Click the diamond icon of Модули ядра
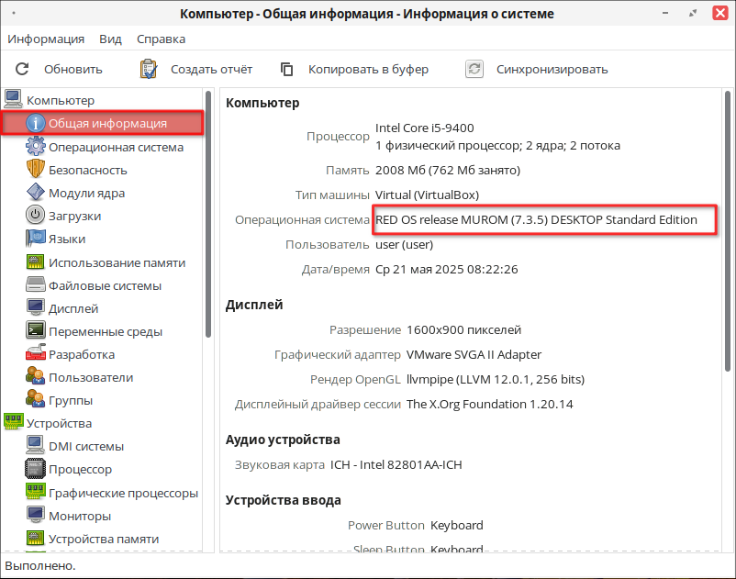 [x=35, y=193]
